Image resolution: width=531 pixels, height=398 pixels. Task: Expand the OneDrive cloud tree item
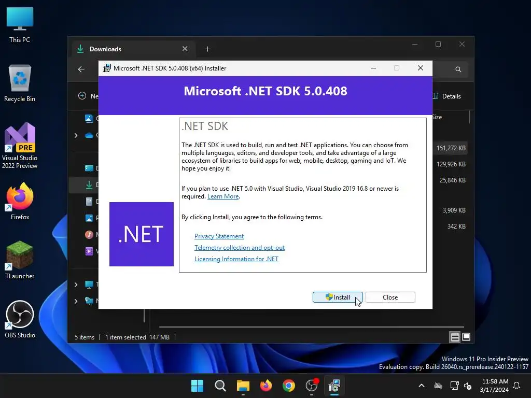pyautogui.click(x=76, y=135)
